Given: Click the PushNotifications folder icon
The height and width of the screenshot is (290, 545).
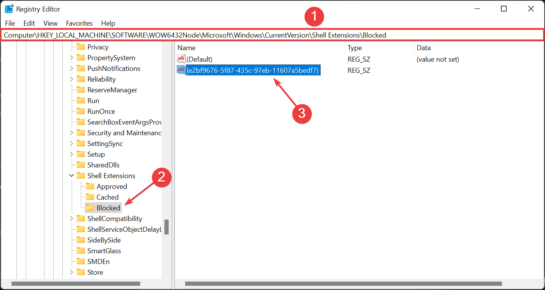Looking at the screenshot, I should (80, 69).
